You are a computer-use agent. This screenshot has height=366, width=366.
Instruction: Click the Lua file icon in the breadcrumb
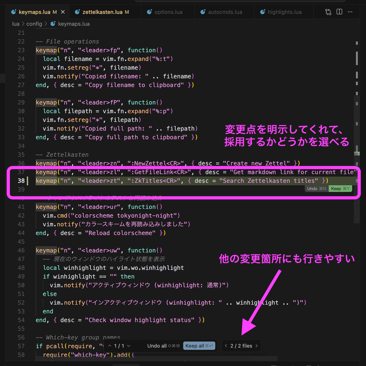coord(53,24)
